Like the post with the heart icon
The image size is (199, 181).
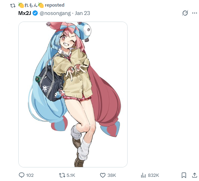point(103,175)
